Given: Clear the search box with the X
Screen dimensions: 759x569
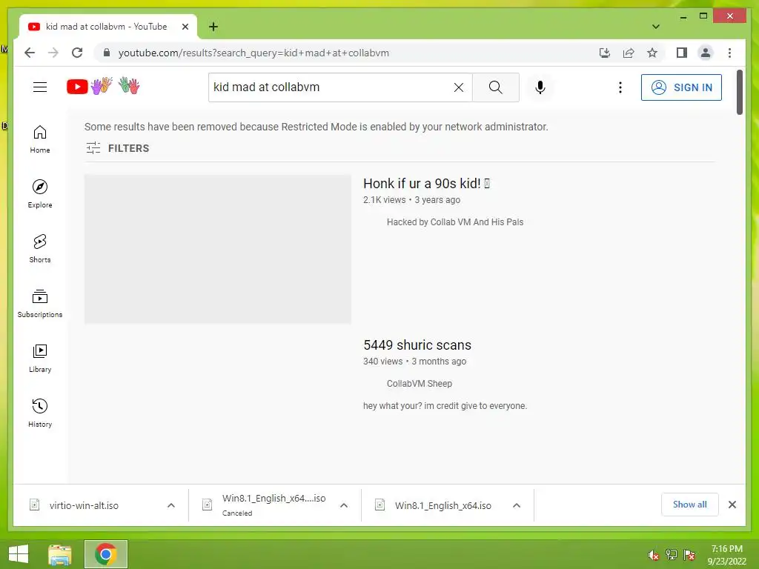Looking at the screenshot, I should tap(458, 87).
